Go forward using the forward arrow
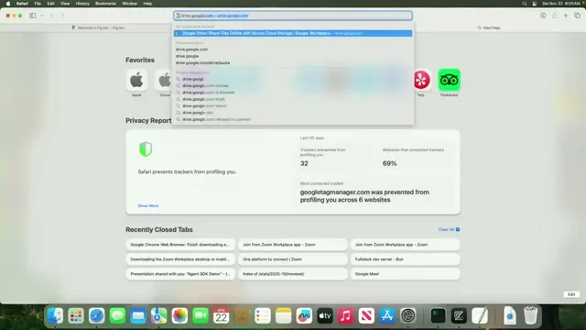Image resolution: width=586 pixels, height=330 pixels. pos(62,16)
